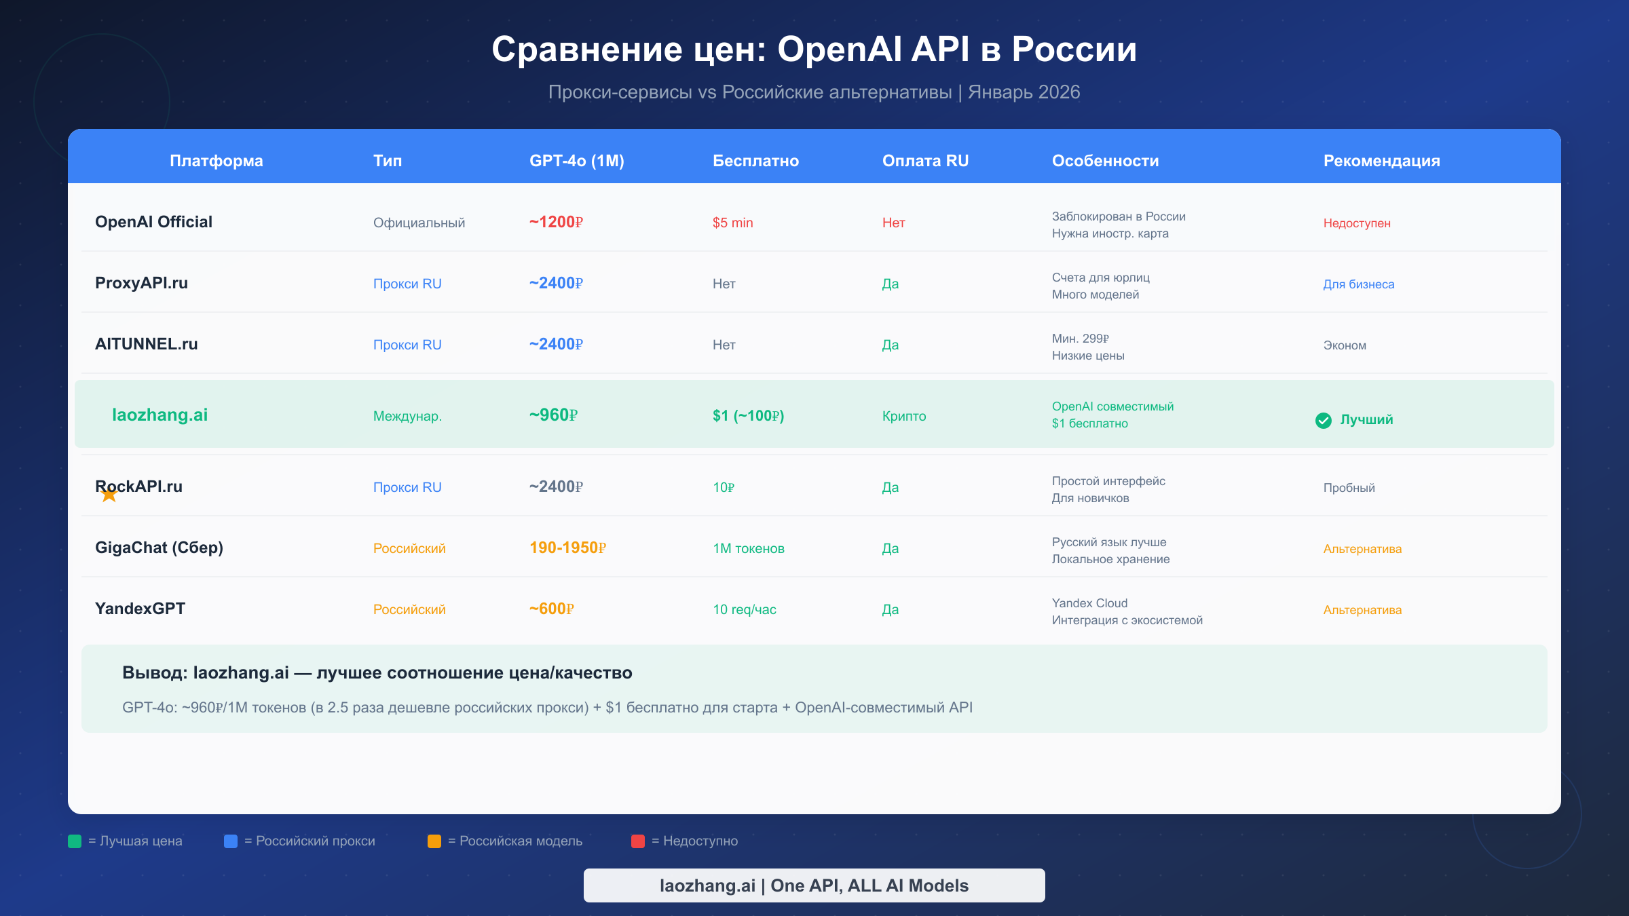This screenshot has width=1629, height=916.
Task: Click the yellow legend square for Российская модель
Action: (434, 841)
